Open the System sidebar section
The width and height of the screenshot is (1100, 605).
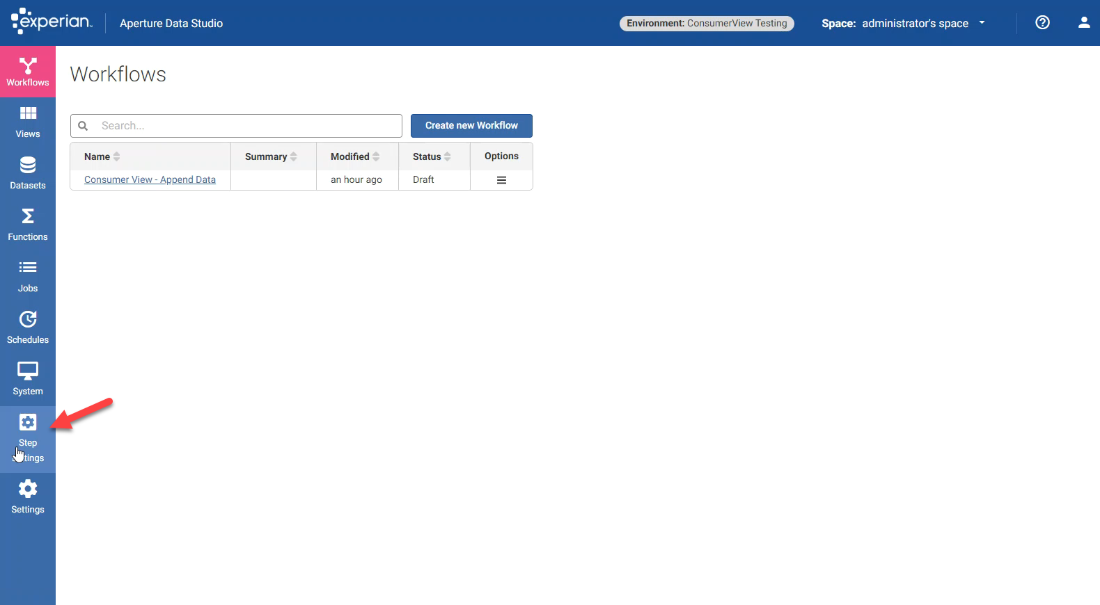(x=28, y=380)
